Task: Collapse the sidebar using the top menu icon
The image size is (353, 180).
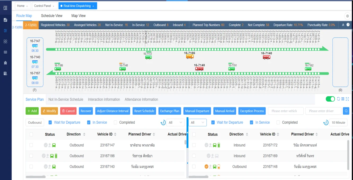Action: point(5,8)
